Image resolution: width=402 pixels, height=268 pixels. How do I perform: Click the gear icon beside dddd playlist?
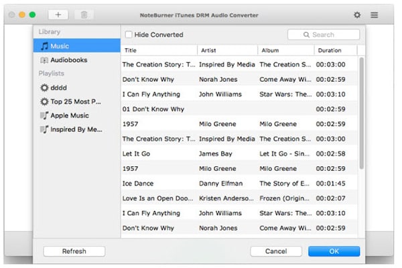click(x=44, y=88)
